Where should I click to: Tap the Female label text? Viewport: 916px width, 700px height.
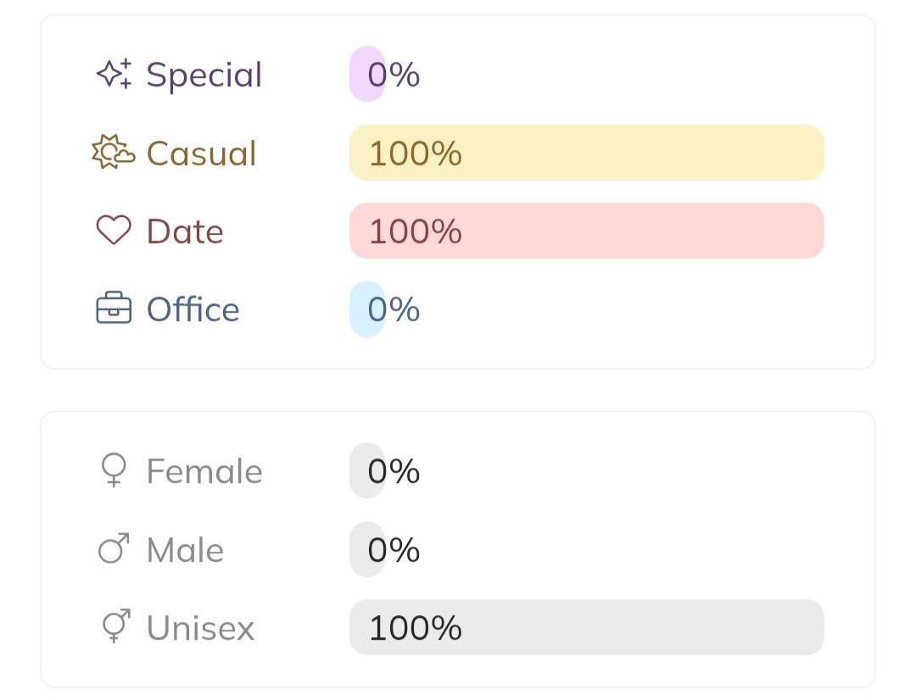click(204, 471)
